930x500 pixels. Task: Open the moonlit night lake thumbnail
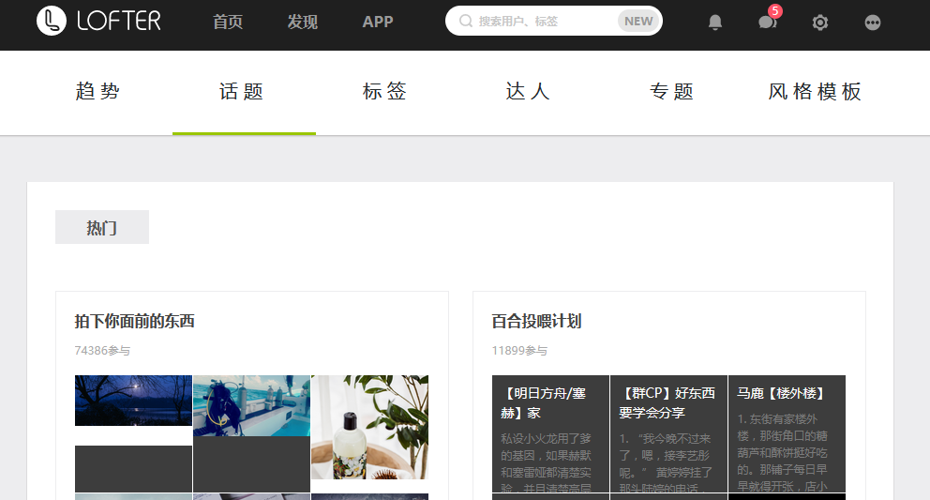pyautogui.click(x=133, y=401)
